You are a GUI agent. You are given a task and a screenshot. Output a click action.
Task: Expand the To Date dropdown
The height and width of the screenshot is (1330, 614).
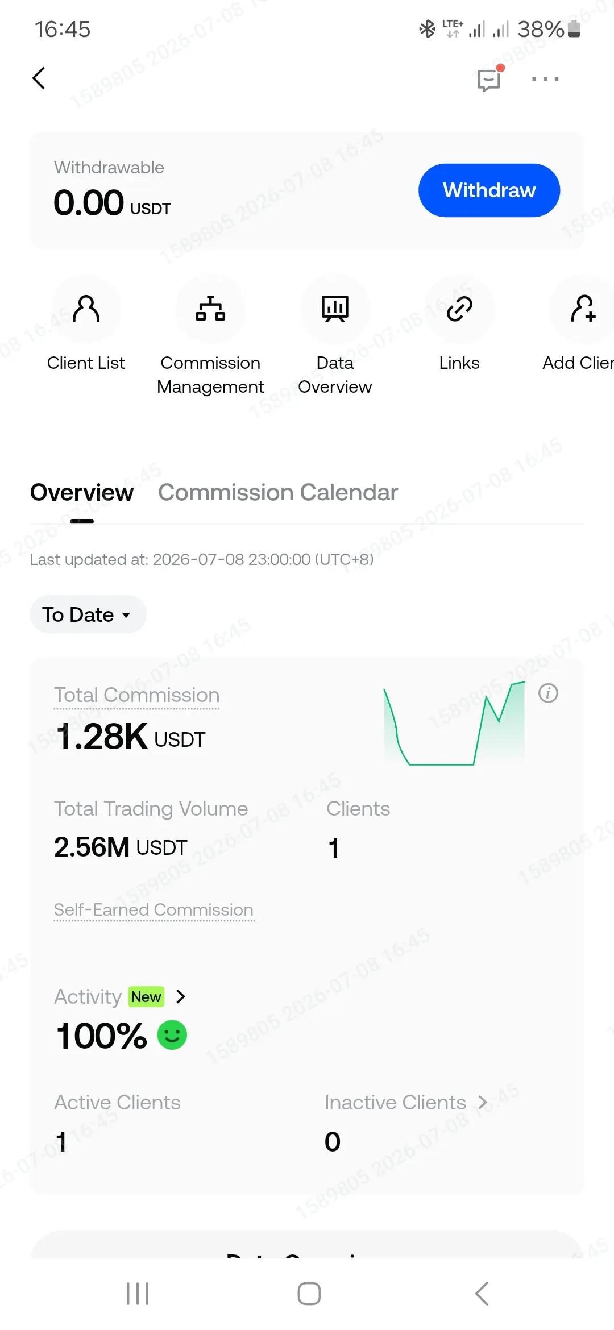(88, 614)
